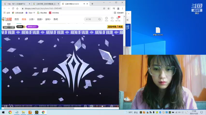Open the black yellow-ring app on taskbar
The width and height of the screenshot is (206, 115).
tap(37, 112)
